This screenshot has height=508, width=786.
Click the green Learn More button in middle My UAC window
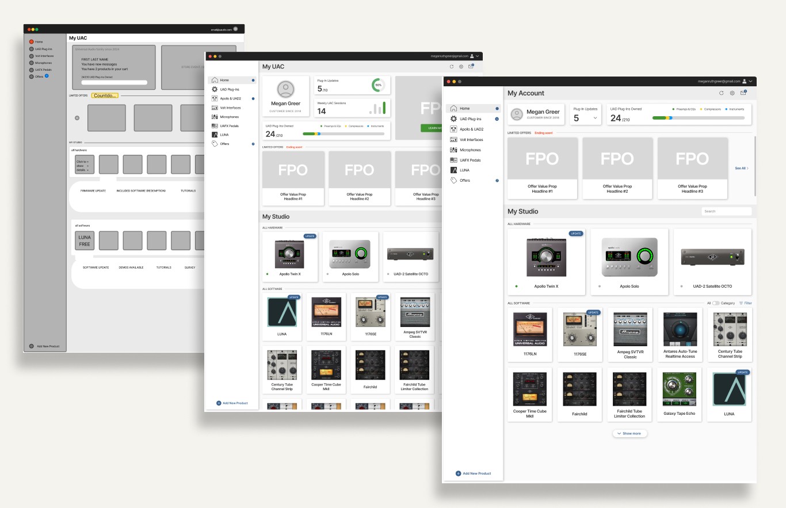point(431,128)
